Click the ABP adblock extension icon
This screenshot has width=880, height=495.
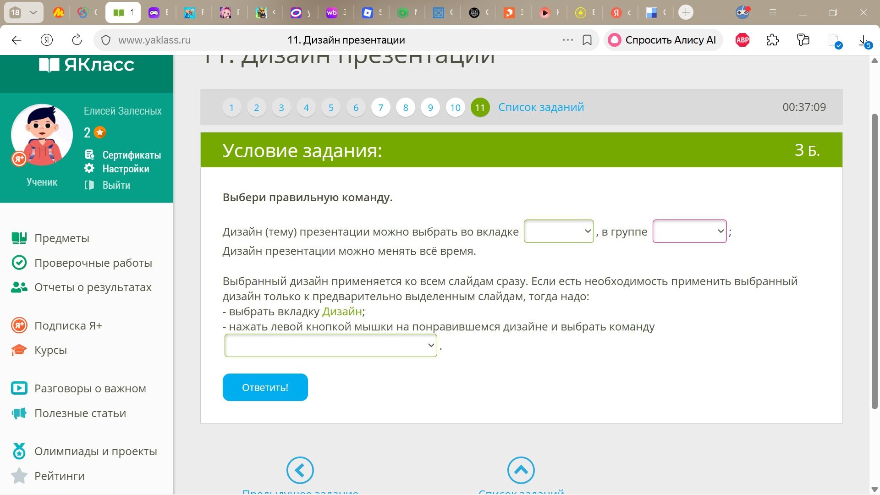(x=742, y=40)
